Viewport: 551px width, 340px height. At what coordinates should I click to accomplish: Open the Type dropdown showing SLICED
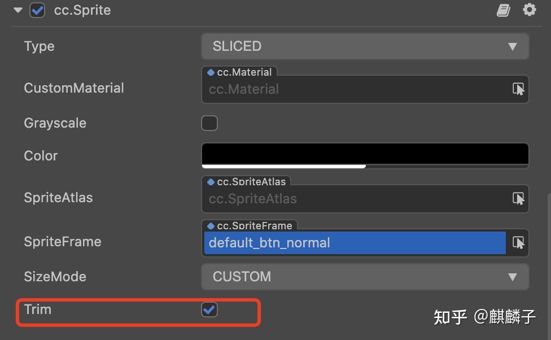coord(365,46)
